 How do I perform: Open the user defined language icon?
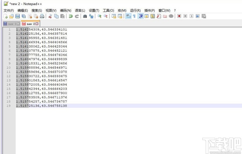(x=146, y=16)
